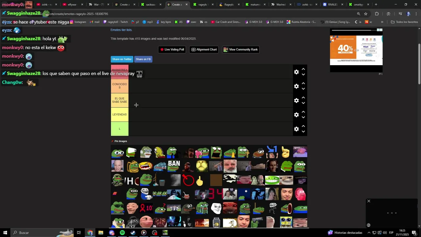Select the white trollface mask emote

tap(216, 208)
